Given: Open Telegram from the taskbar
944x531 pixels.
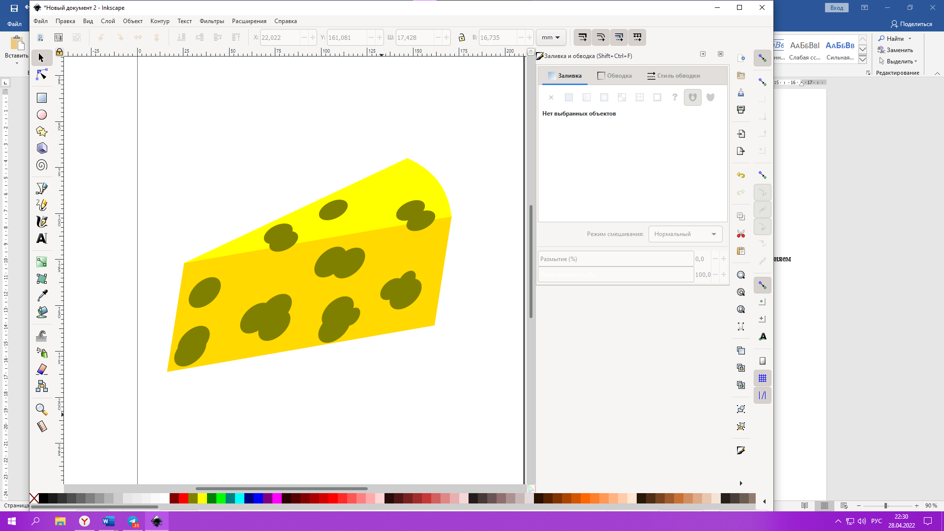Looking at the screenshot, I should 133,521.
